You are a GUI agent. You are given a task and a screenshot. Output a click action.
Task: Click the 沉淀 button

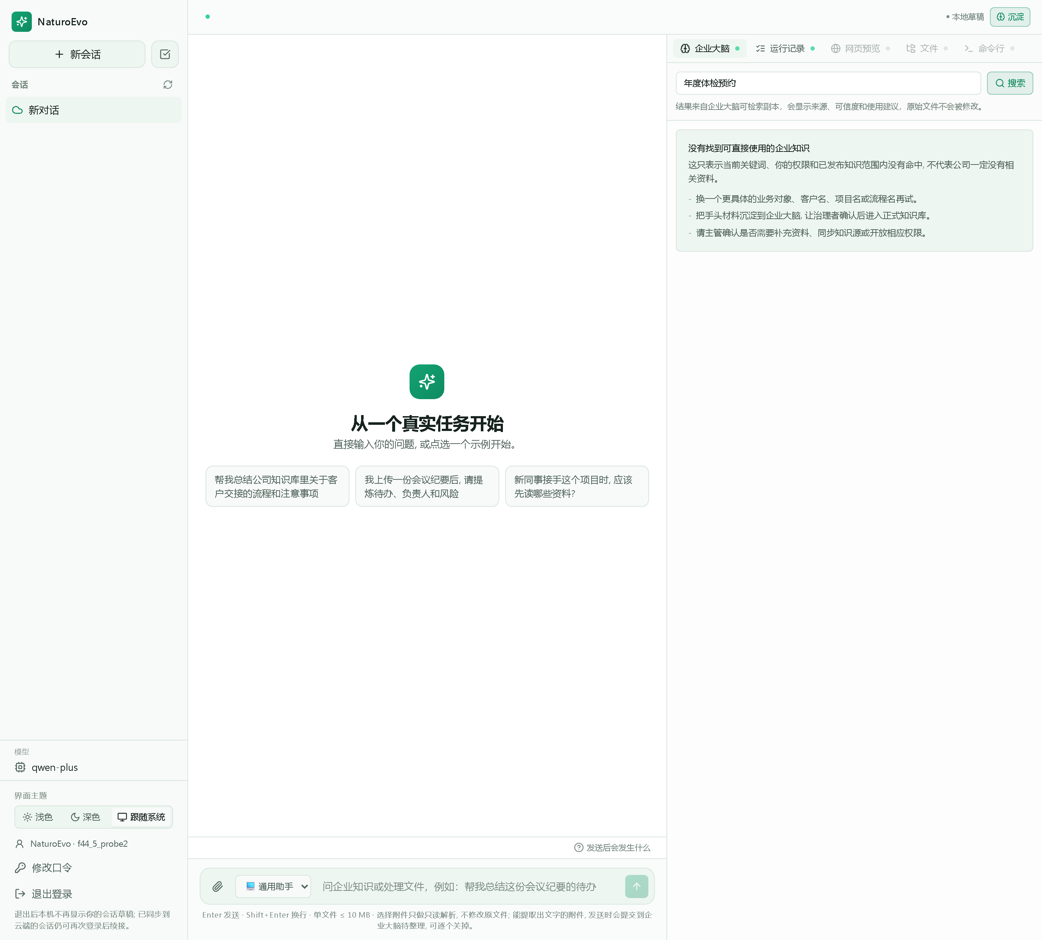click(x=1010, y=17)
